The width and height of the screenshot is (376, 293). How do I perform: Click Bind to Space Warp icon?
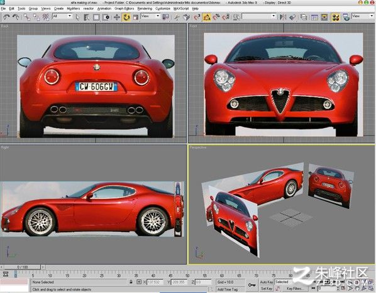click(x=46, y=17)
